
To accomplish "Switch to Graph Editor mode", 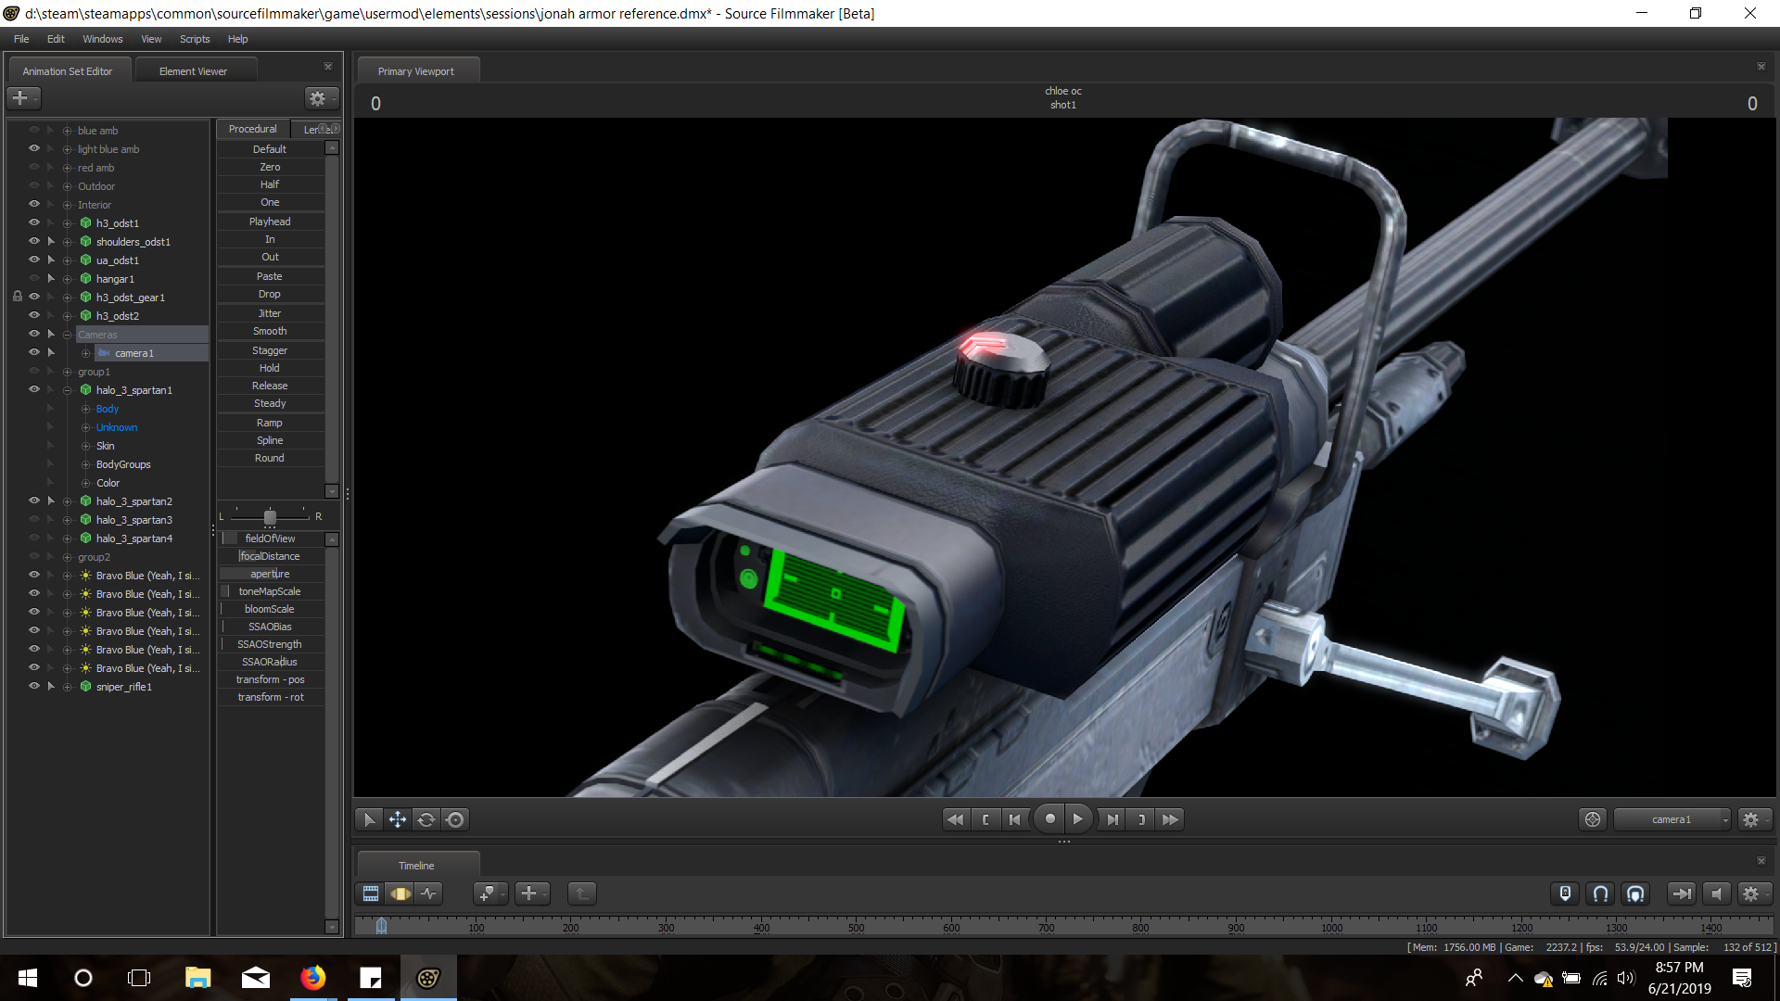I will [x=428, y=893].
